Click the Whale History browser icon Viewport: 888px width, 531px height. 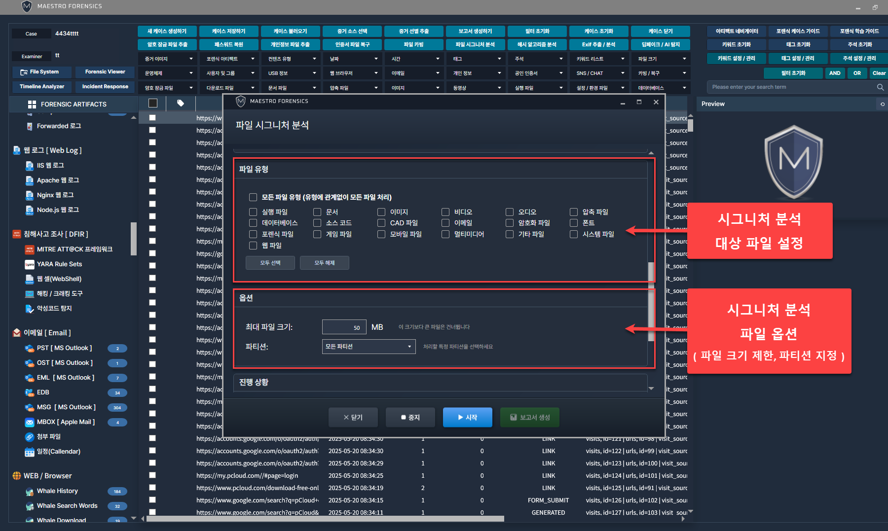[x=30, y=491]
